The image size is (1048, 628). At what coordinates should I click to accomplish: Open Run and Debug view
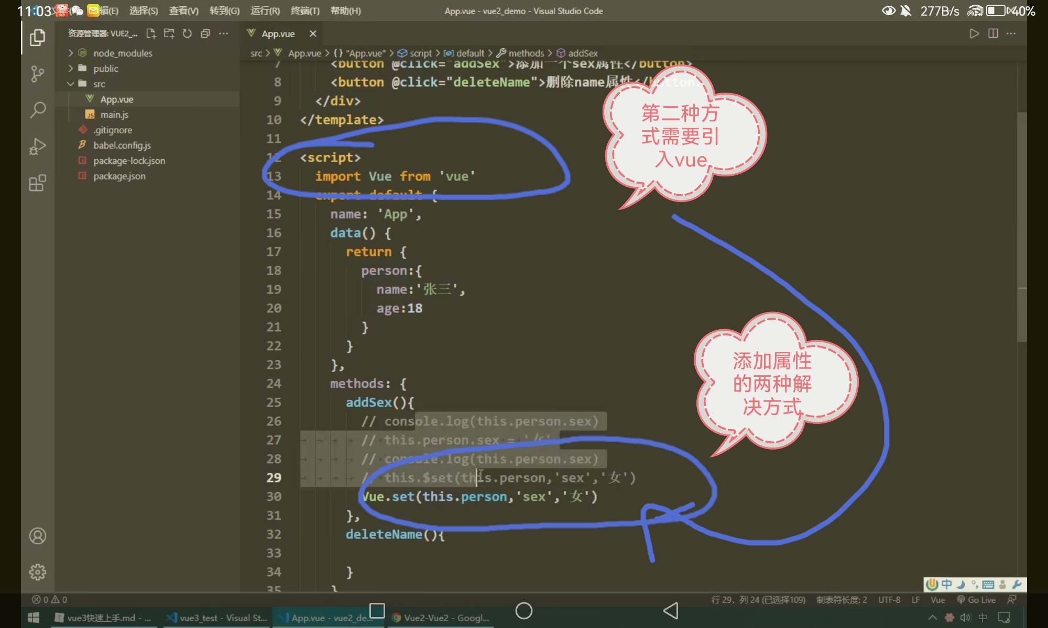37,147
